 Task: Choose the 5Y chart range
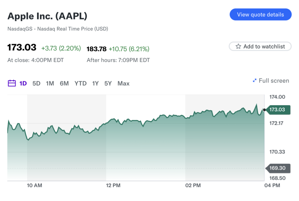[108, 83]
